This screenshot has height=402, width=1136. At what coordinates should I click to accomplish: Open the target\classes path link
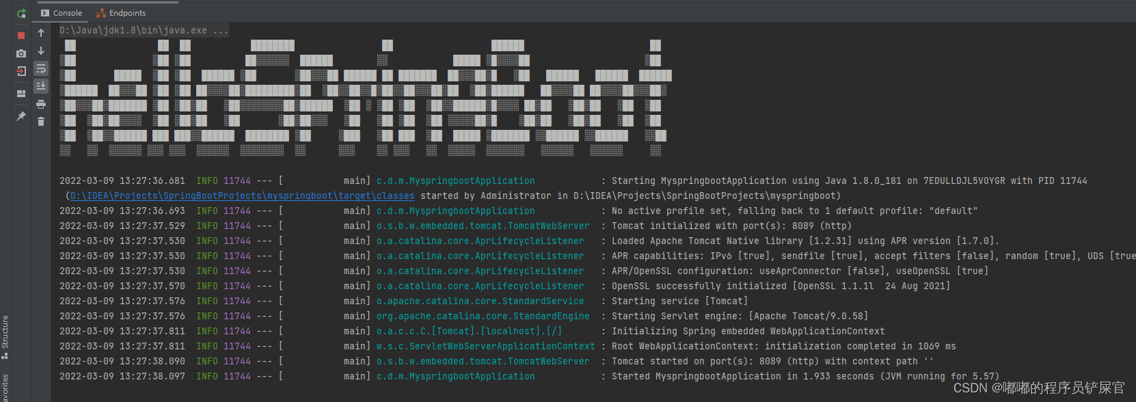coord(243,196)
